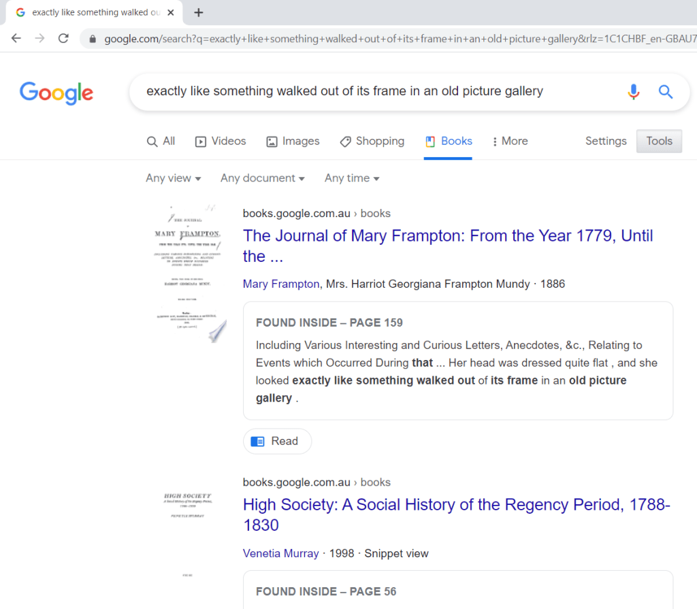Image resolution: width=697 pixels, height=609 pixels.
Task: Open the Any document filter dropdown
Action: coord(262,178)
